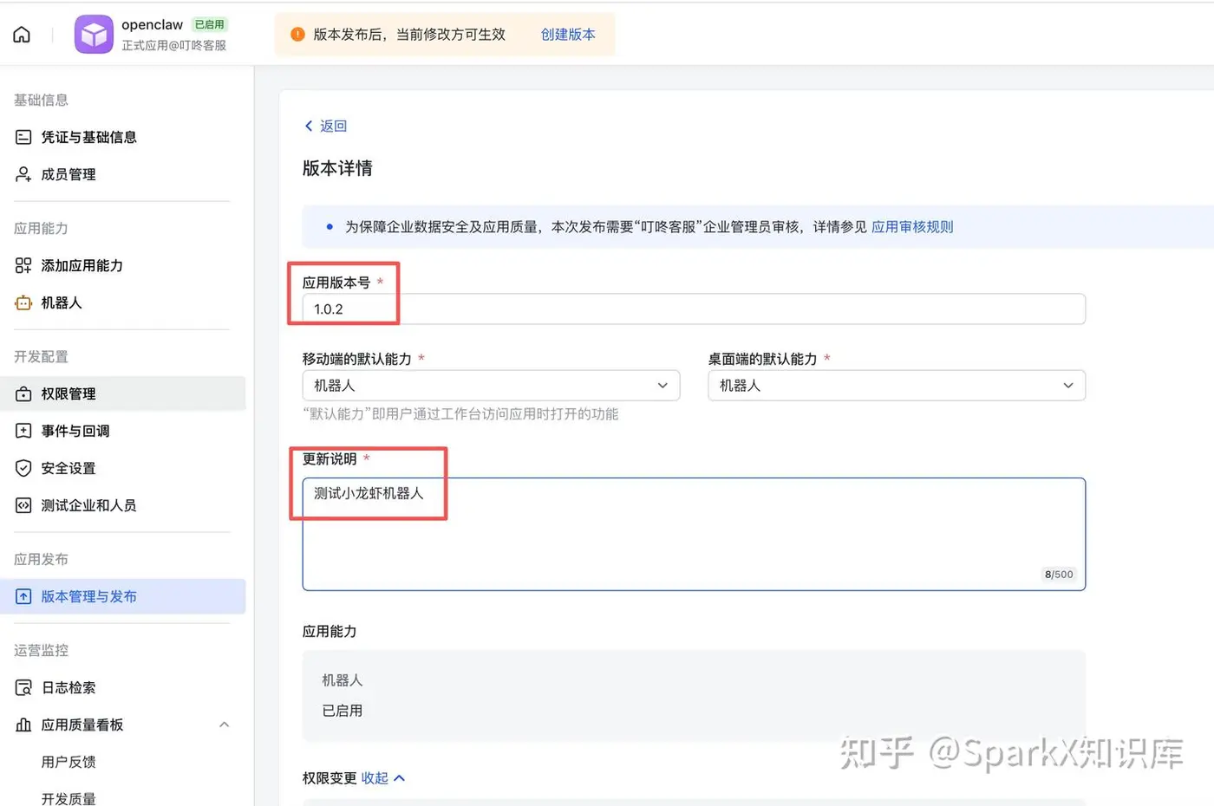This screenshot has height=806, width=1214.
Task: Click the 版本管理与发布 upload icon
Action: click(23, 596)
